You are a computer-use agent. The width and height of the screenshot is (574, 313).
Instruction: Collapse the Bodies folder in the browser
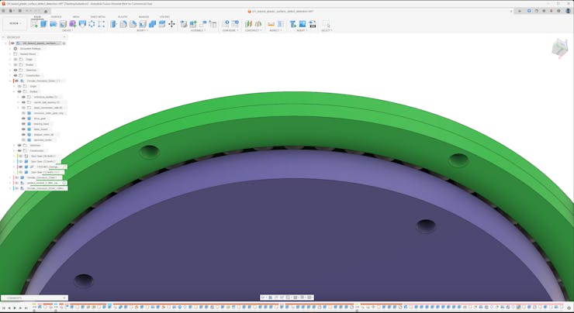click(14, 91)
